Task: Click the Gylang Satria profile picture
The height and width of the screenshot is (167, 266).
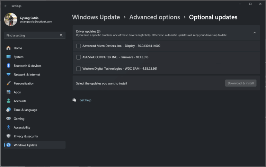Action: pyautogui.click(x=11, y=19)
